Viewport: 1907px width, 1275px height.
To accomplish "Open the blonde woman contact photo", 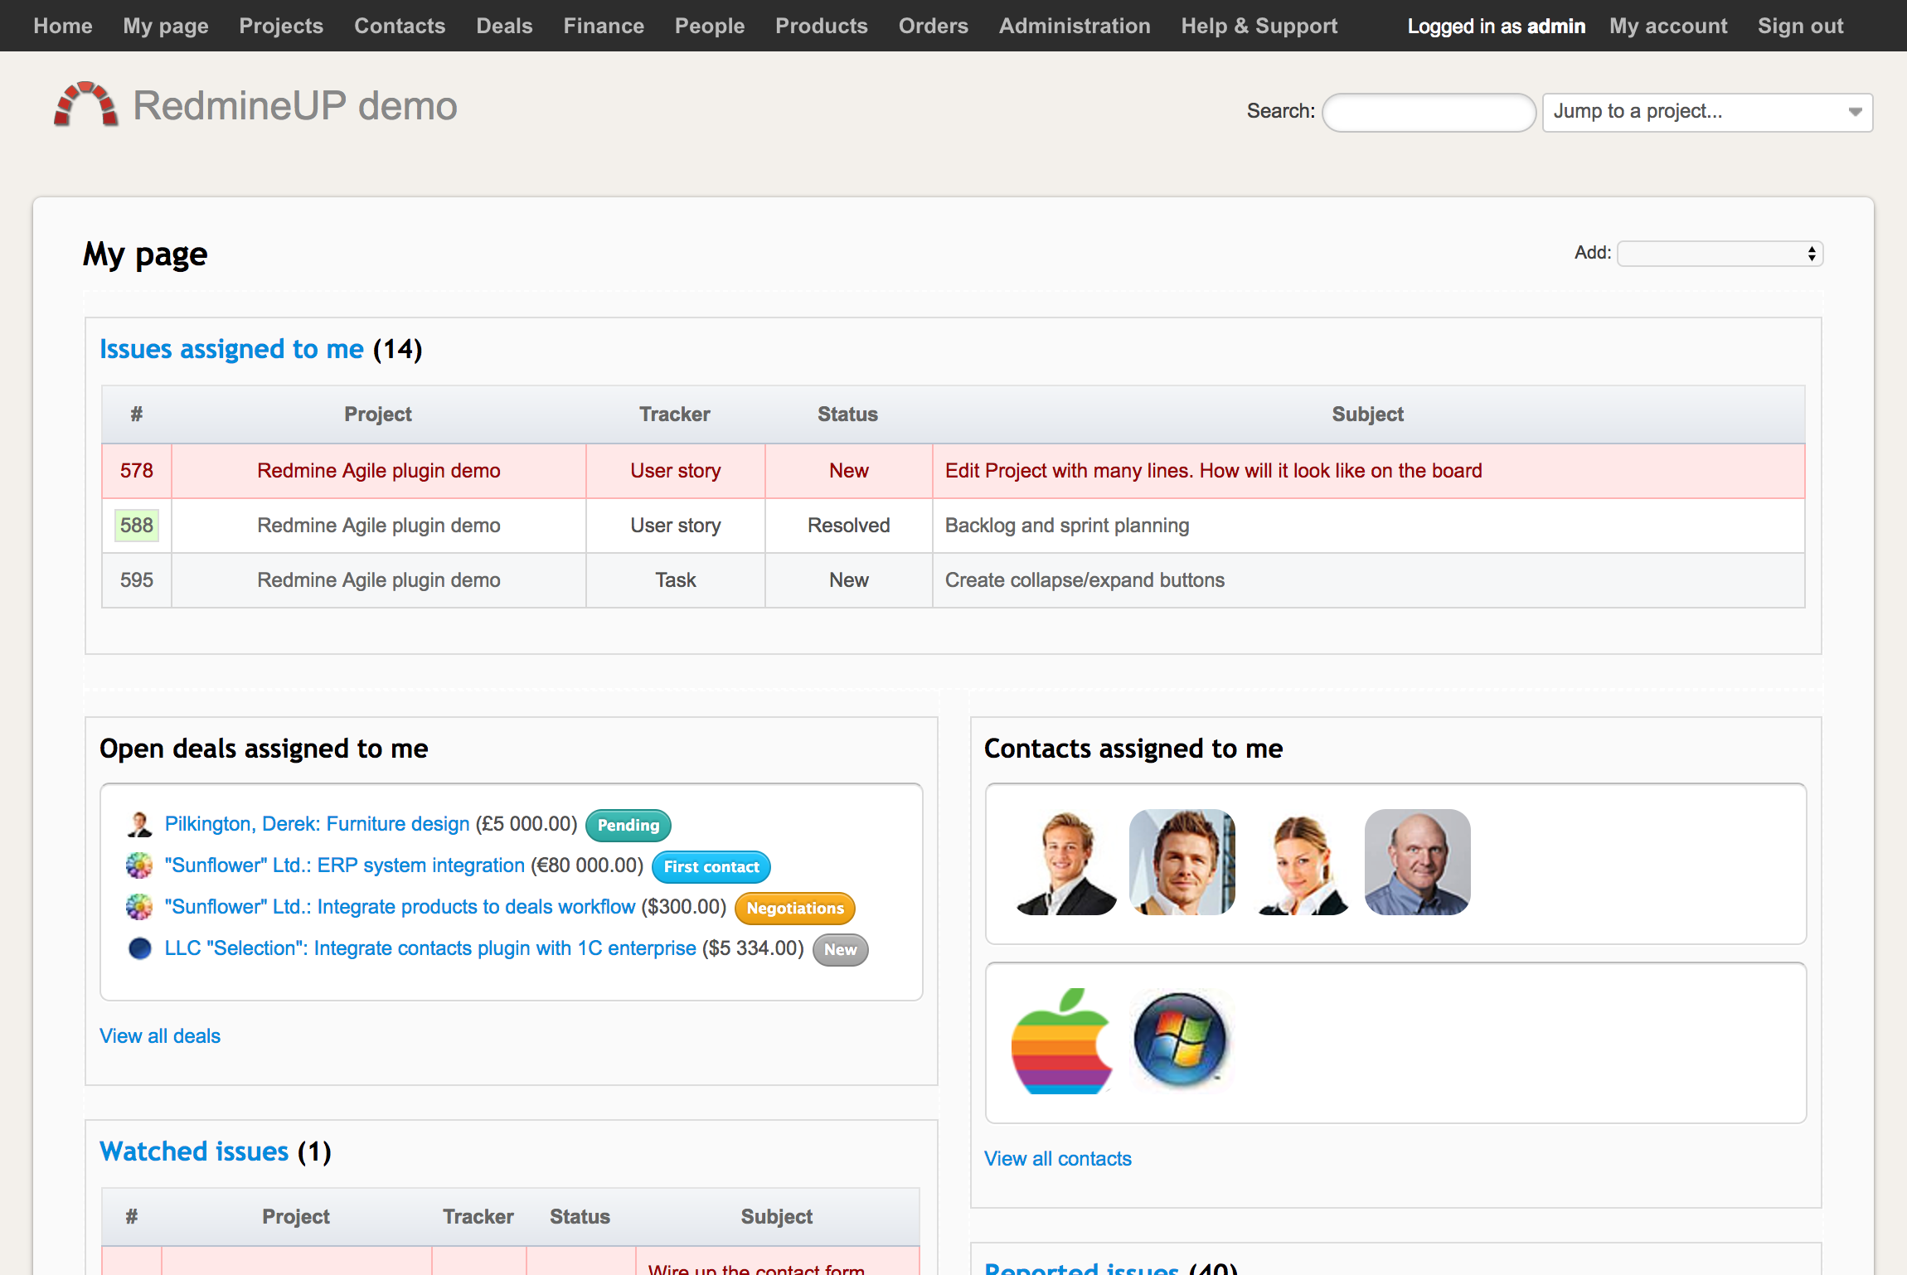I will 1301,862.
